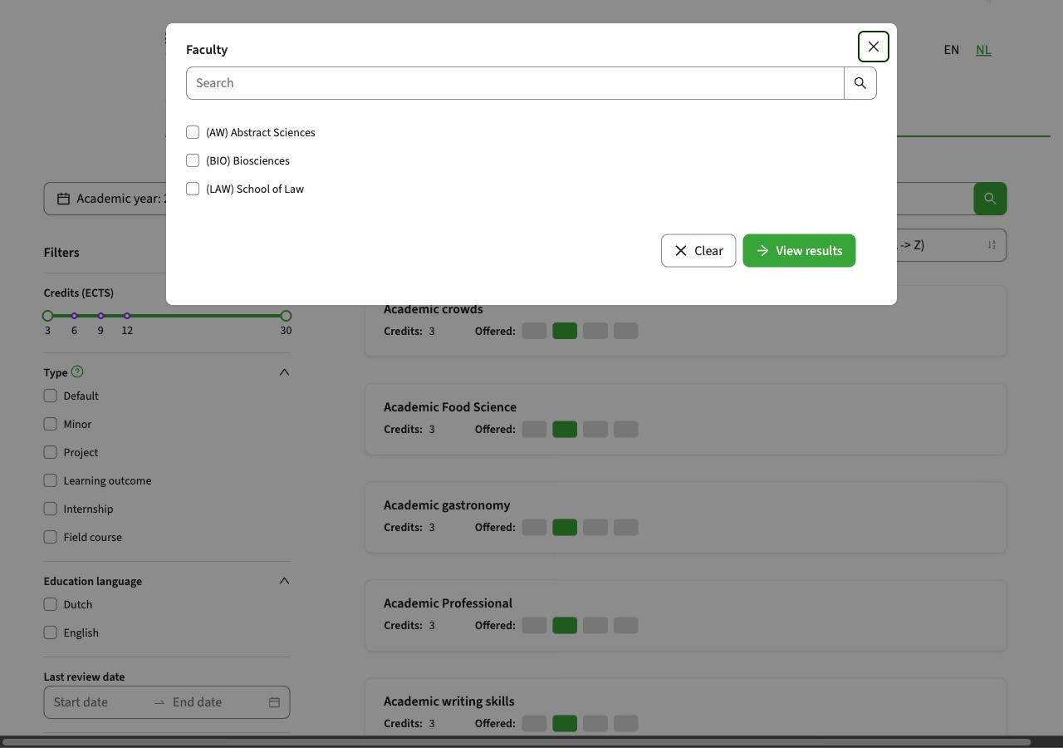Screen dimensions: 1063x748
Task: Check the (LAW) School of Law checkbox
Action: [x=193, y=189]
